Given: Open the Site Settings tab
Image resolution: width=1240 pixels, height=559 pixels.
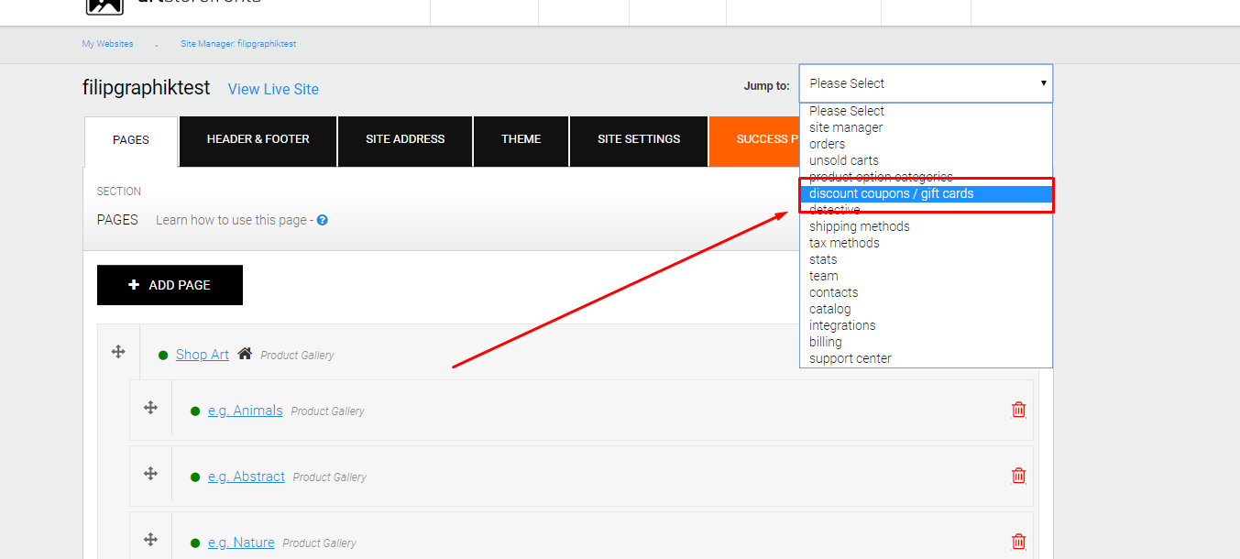Looking at the screenshot, I should pyautogui.click(x=639, y=139).
